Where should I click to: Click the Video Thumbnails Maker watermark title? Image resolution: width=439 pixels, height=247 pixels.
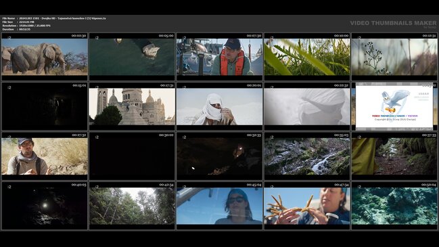coord(393,23)
